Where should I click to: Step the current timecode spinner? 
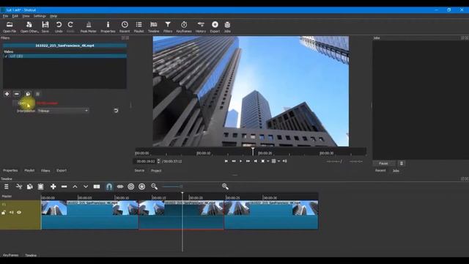[x=158, y=161]
